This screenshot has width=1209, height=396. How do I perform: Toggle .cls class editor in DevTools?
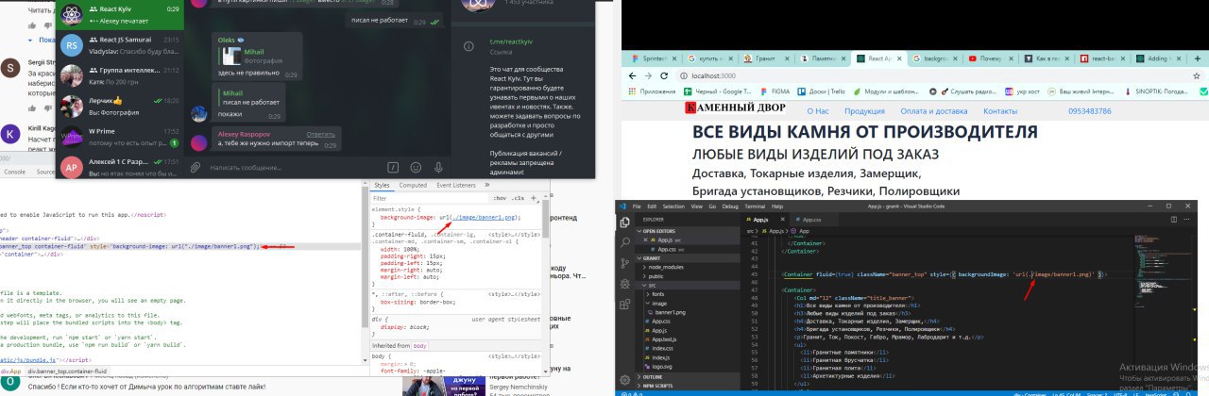coord(518,199)
